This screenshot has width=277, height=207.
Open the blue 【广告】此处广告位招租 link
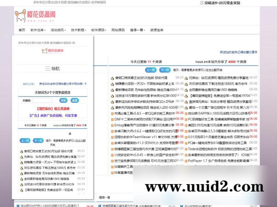click(53, 116)
